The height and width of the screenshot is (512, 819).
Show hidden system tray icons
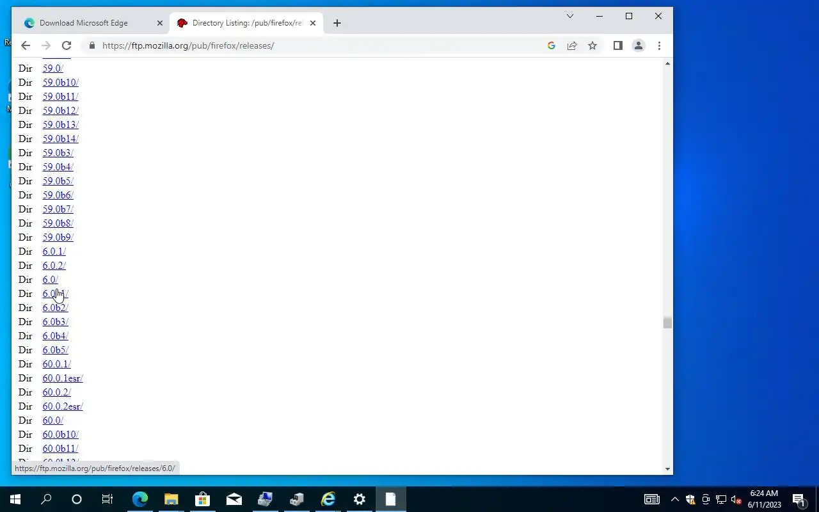pyautogui.click(x=674, y=499)
